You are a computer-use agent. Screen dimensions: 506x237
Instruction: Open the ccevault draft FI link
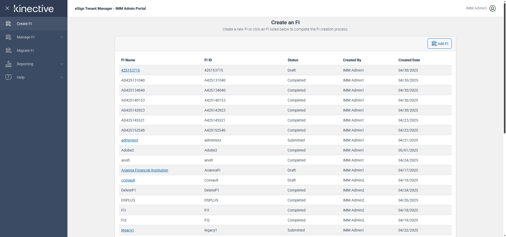point(128,180)
